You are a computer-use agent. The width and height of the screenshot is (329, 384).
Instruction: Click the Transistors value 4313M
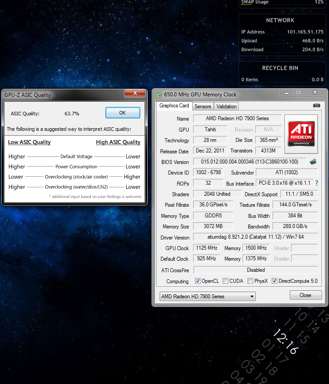[x=269, y=151]
